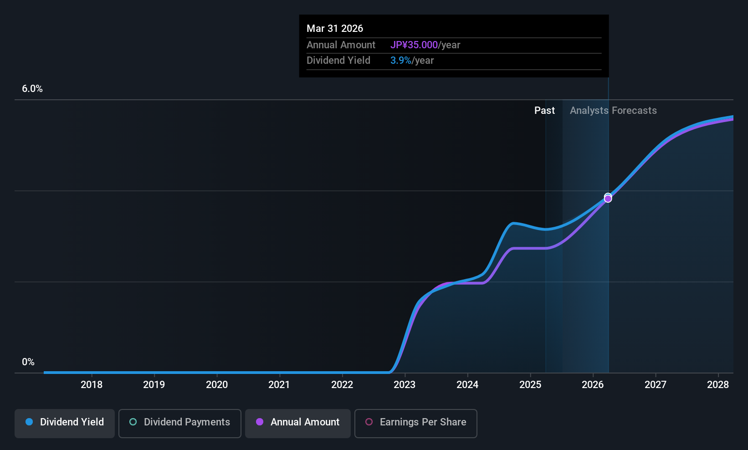Click the 2026 x-axis label
This screenshot has width=748, height=450.
593,385
